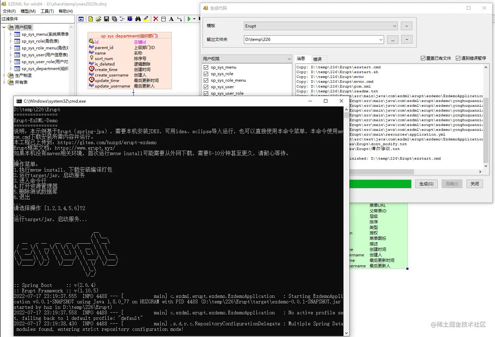Screen dimensions: 495x337
Task: Expand the 生产制造 tree node
Action: point(4,75)
